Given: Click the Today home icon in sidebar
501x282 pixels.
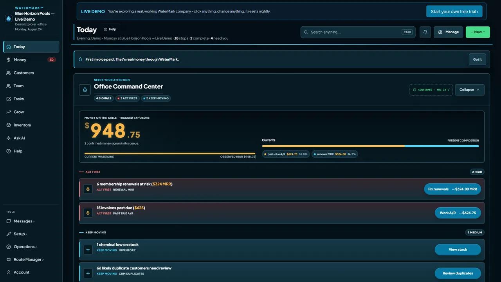Looking at the screenshot, I should 9,47.
